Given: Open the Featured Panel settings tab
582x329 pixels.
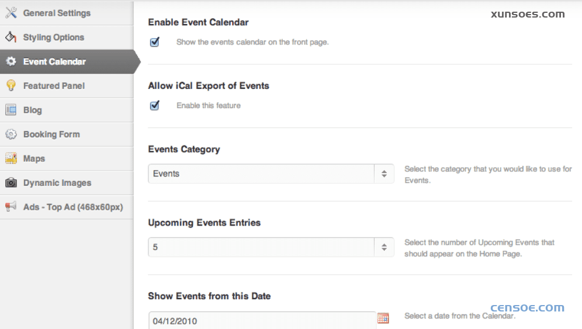Looking at the screenshot, I should coord(54,86).
